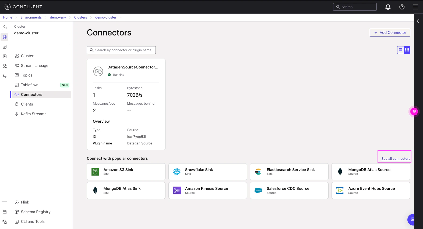Click the Azure Event Hubs icon
The image size is (423, 229).
(340, 190)
